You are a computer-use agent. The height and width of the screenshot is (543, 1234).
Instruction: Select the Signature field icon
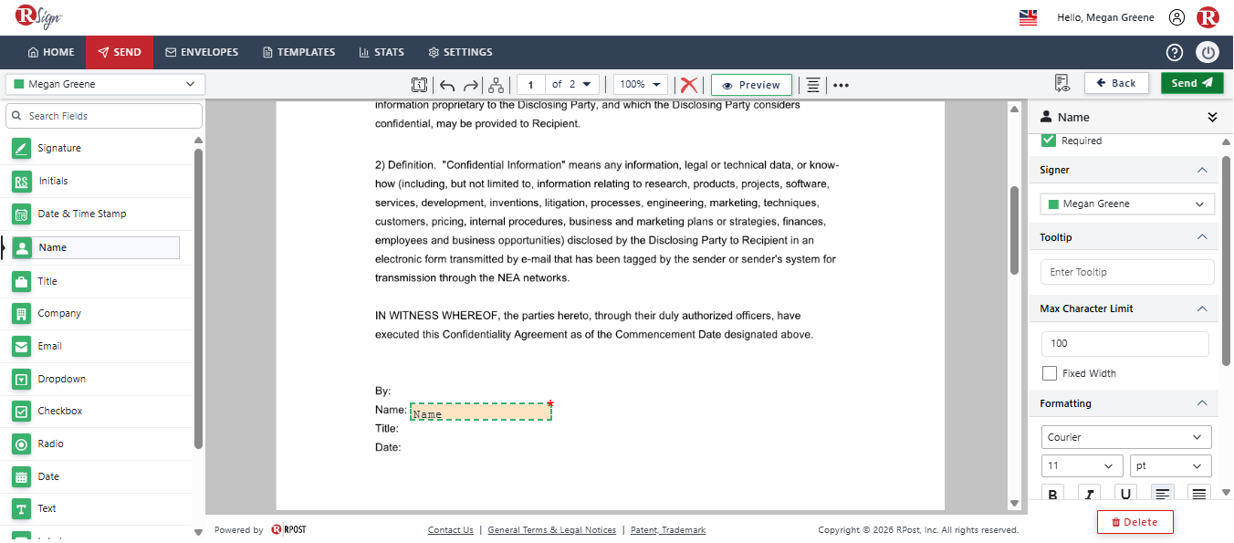point(22,148)
